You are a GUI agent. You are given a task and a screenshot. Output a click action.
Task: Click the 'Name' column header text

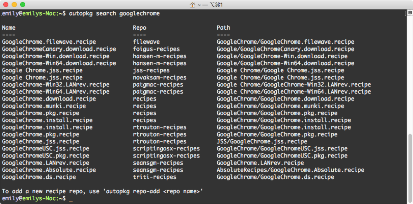tap(9, 28)
